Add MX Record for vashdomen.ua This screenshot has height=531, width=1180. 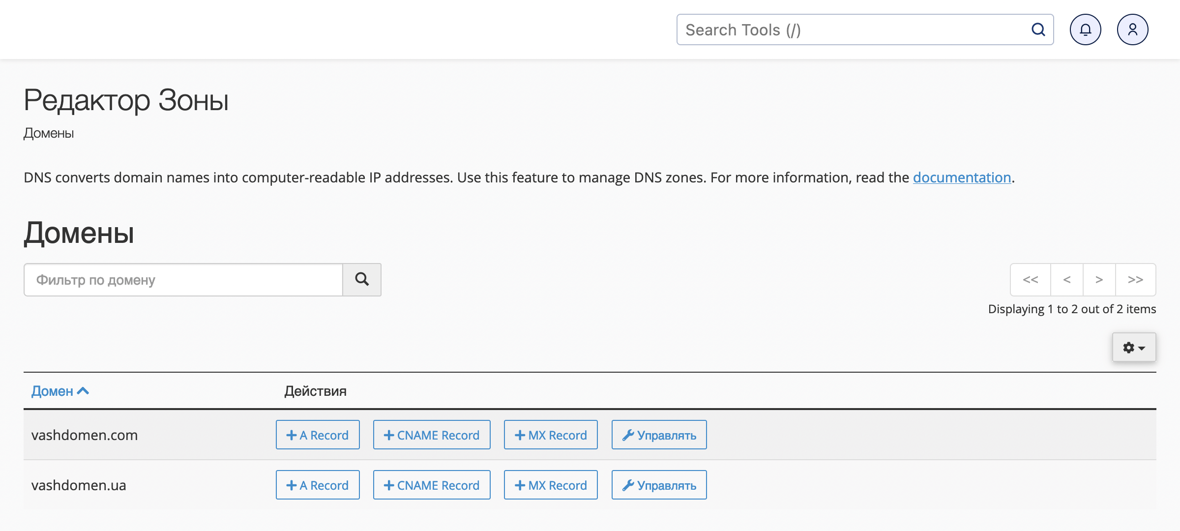551,485
